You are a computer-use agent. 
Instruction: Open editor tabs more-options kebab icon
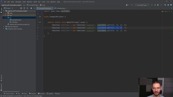pyautogui.click(x=172, y=8)
